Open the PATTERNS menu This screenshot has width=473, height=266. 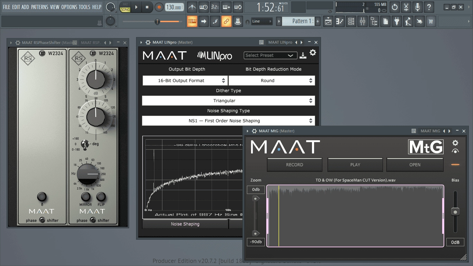[x=39, y=7]
